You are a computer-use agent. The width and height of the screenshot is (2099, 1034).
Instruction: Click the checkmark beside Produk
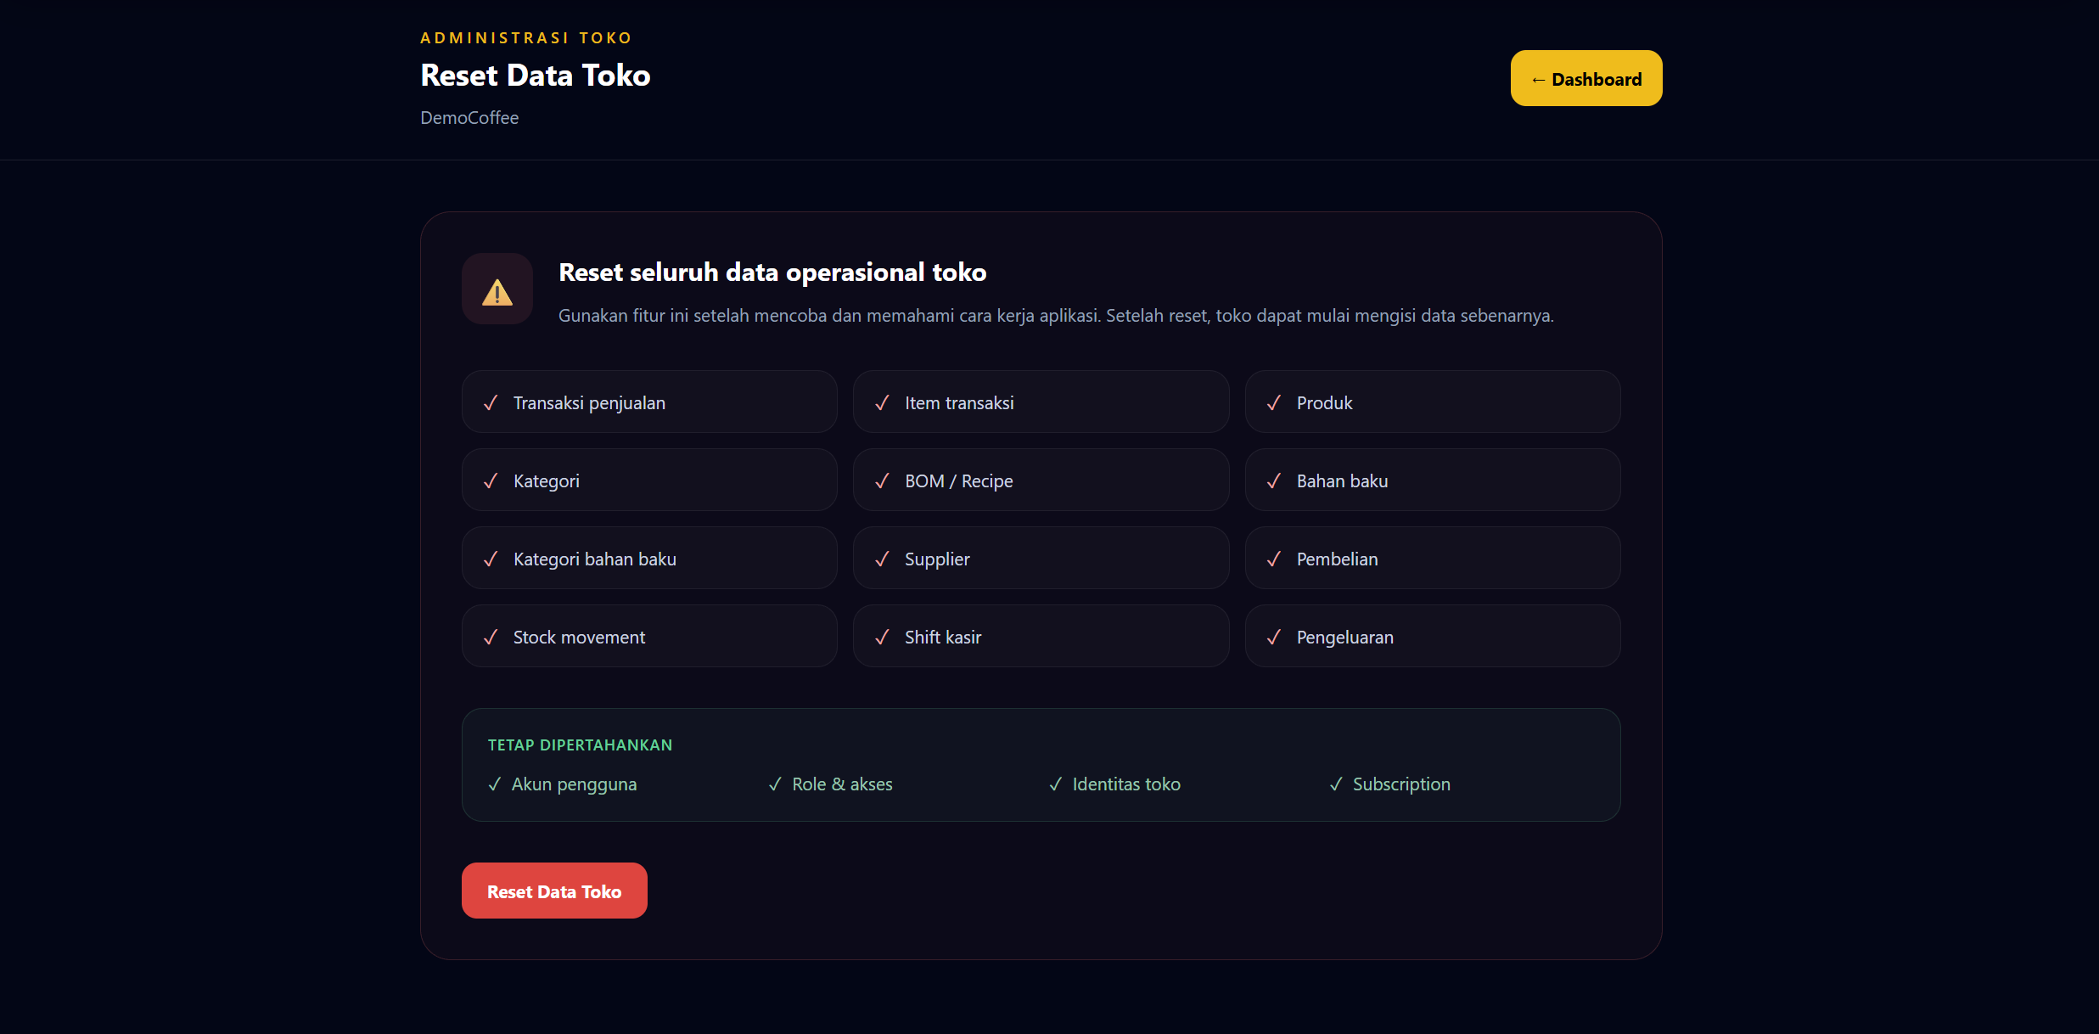(x=1274, y=402)
